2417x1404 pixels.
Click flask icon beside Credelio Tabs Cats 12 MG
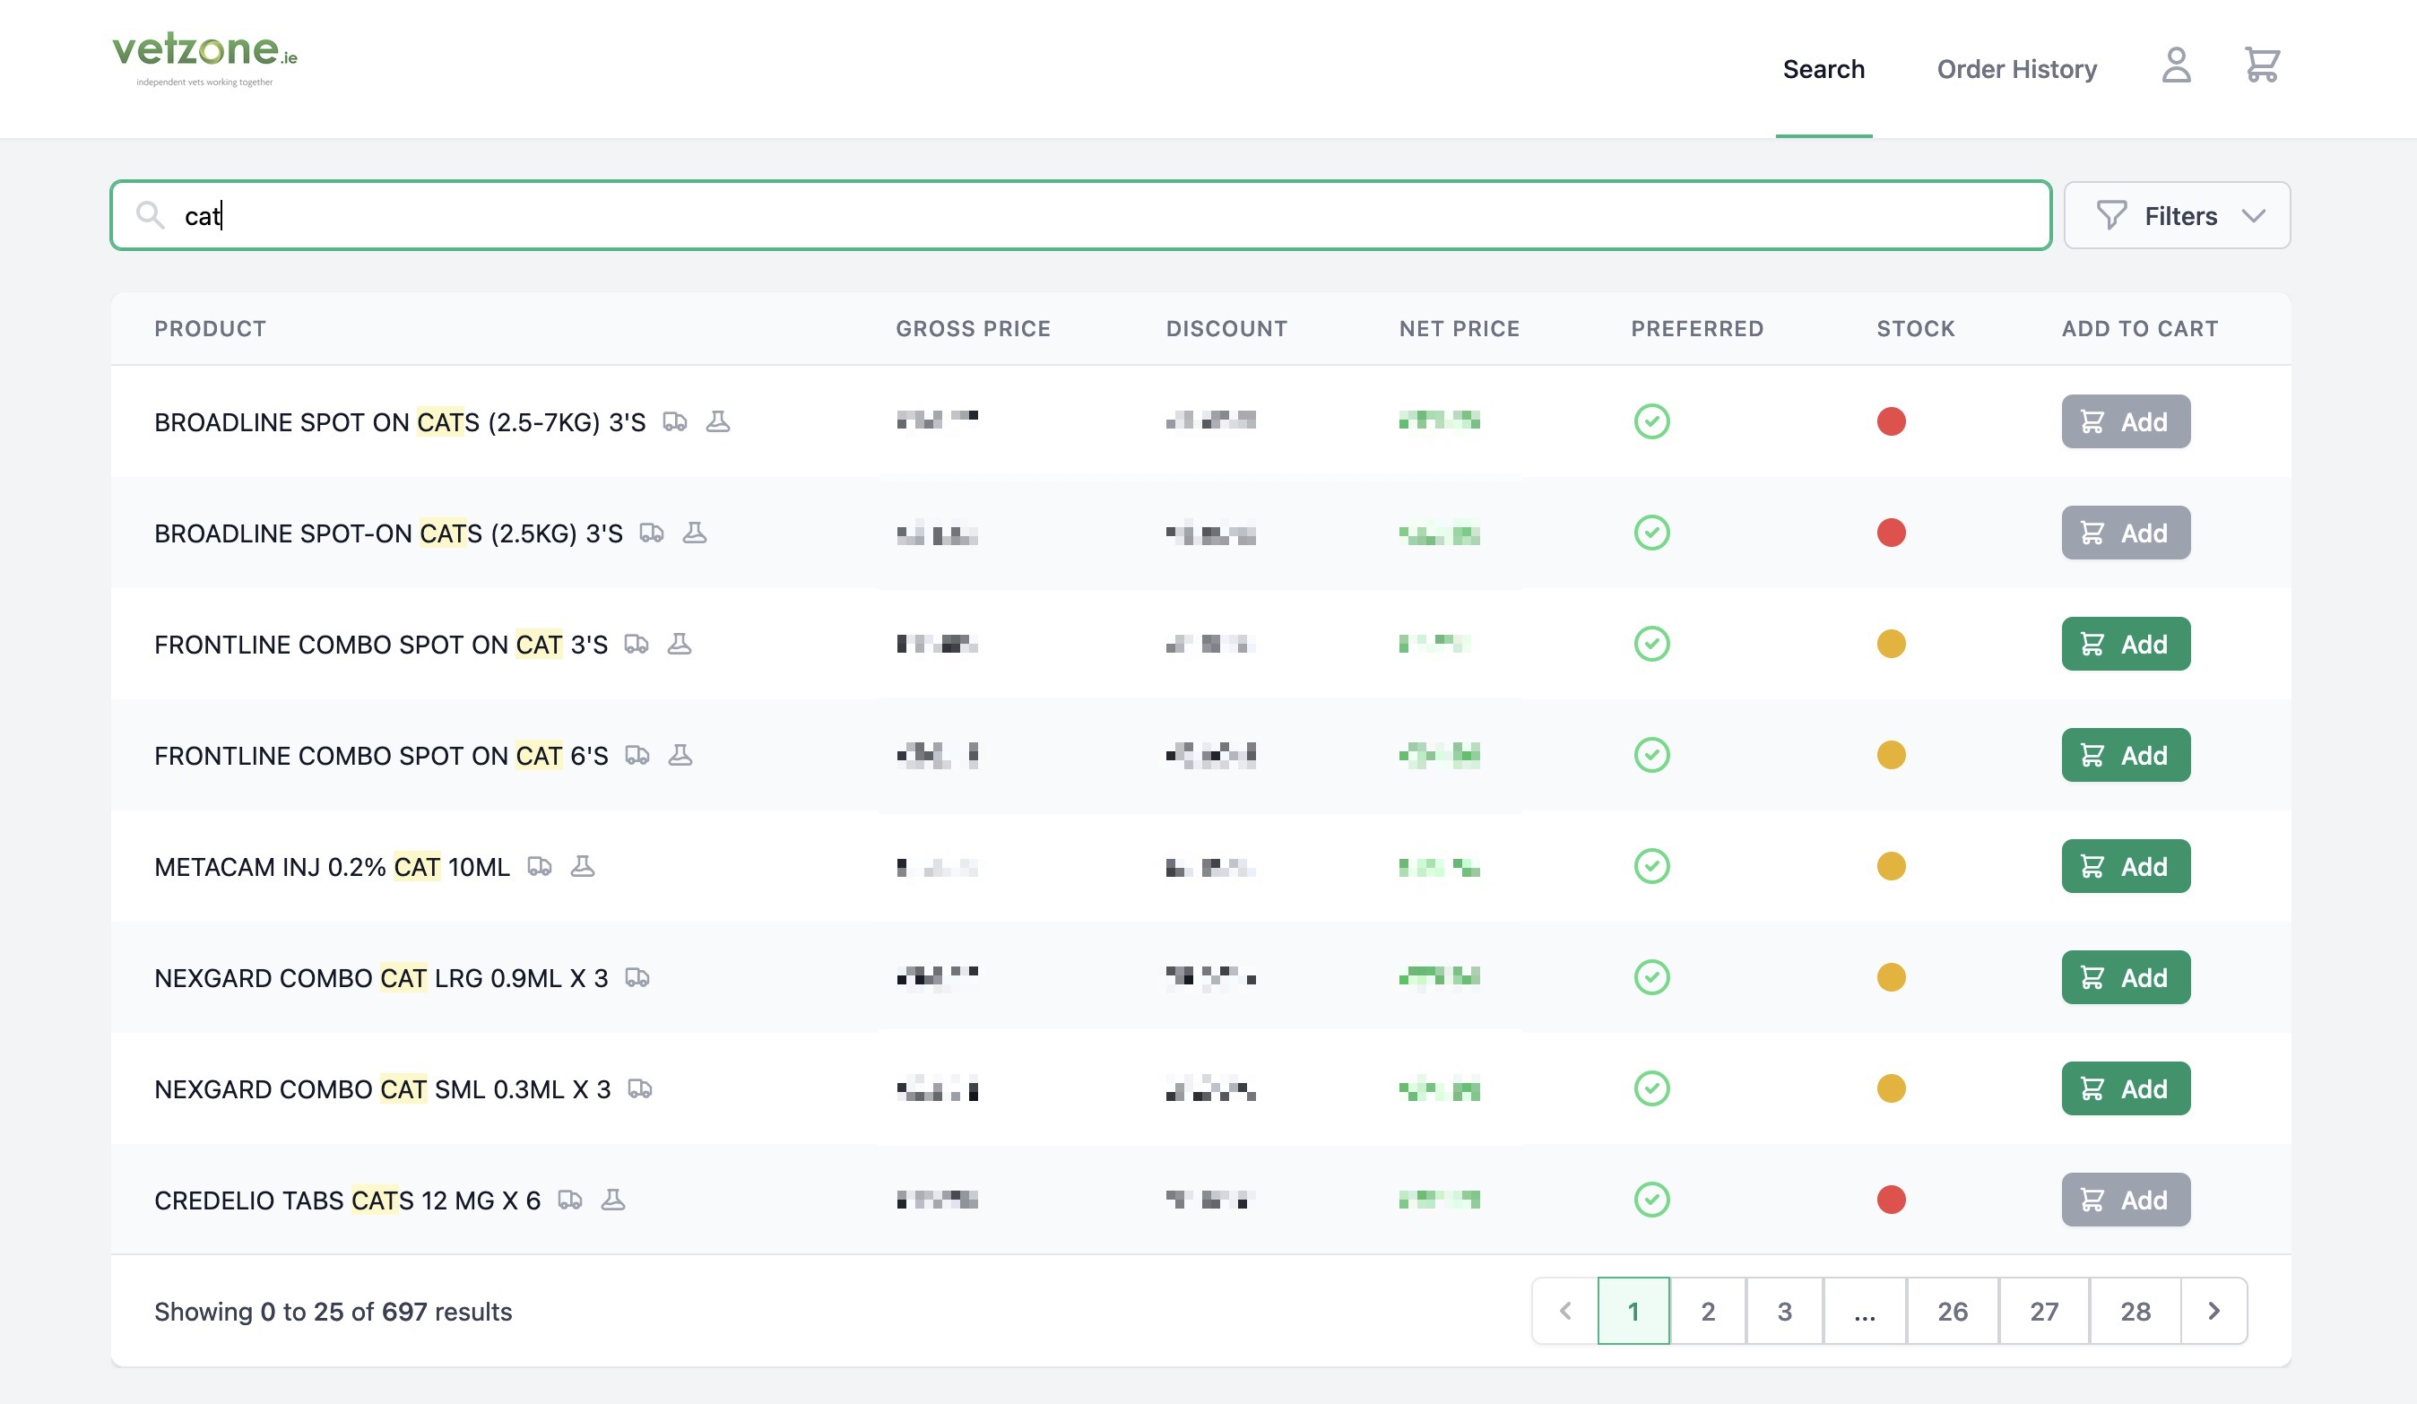coord(613,1200)
